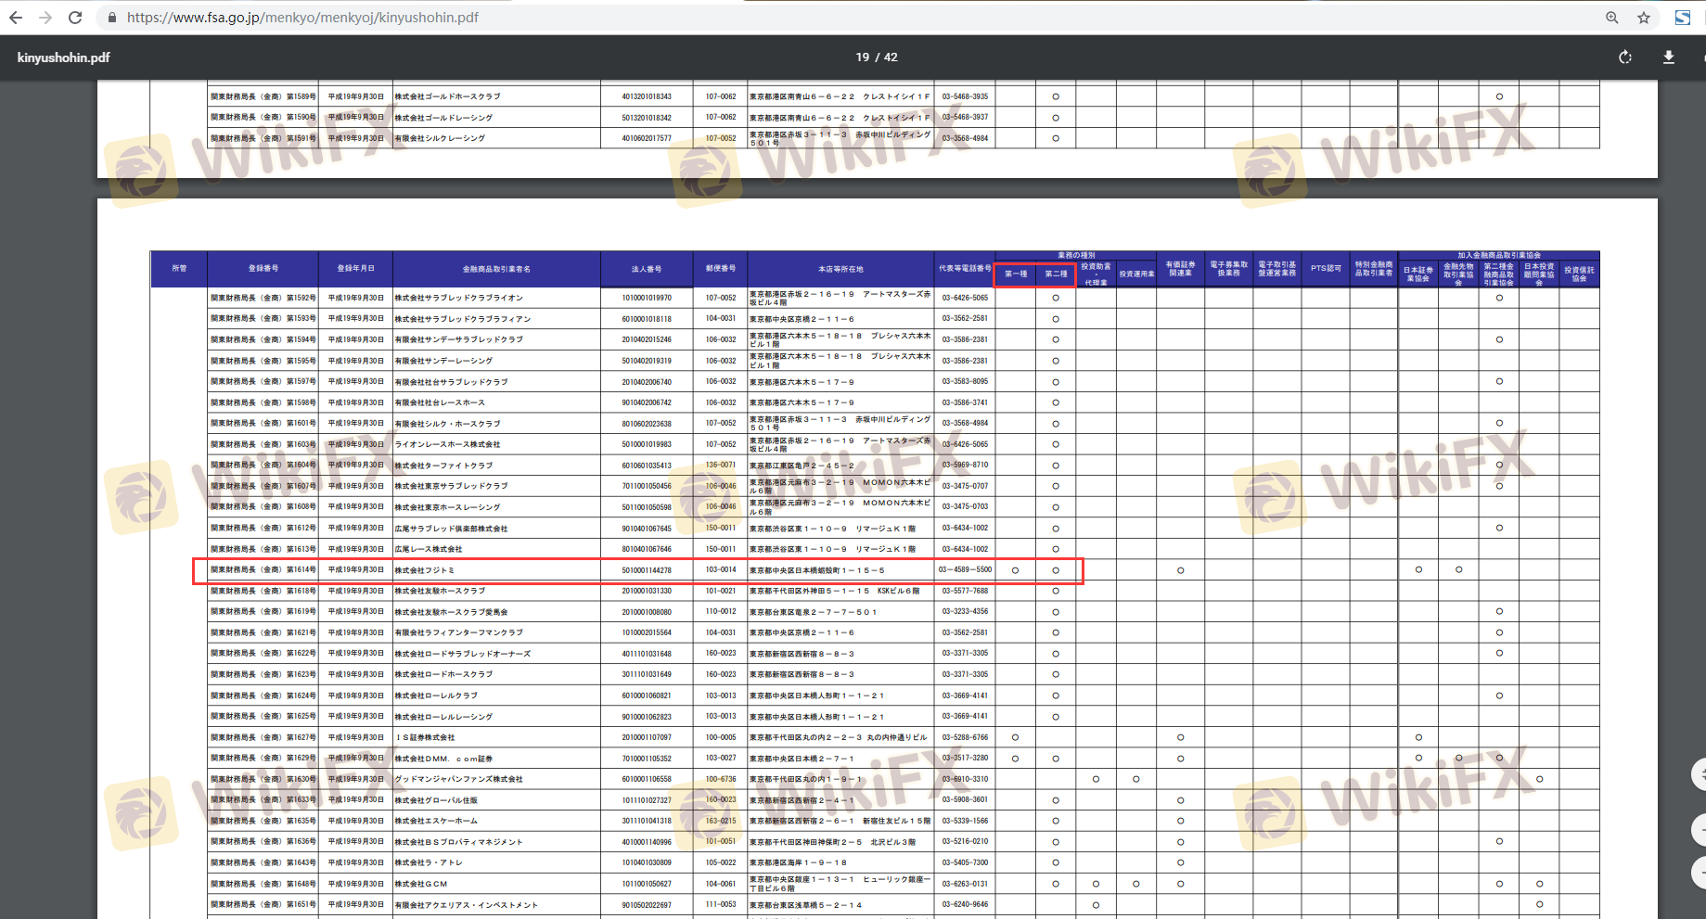Viewport: 1706px width, 919px height.
Task: Click the 登録番号 column header
Action: [x=263, y=269]
